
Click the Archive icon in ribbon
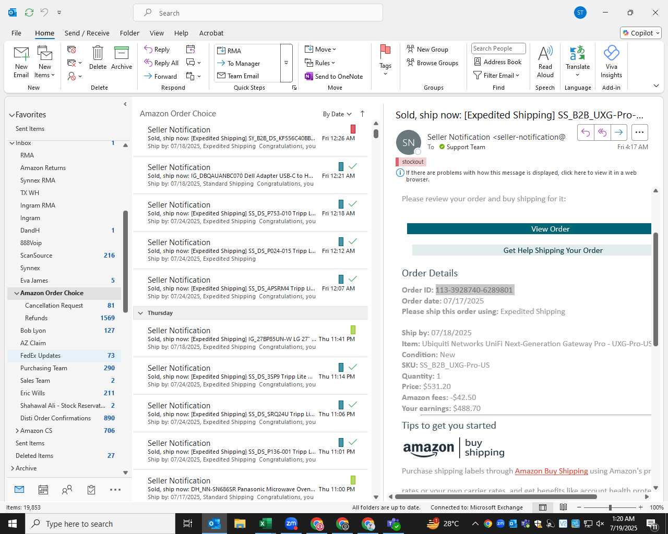click(122, 57)
